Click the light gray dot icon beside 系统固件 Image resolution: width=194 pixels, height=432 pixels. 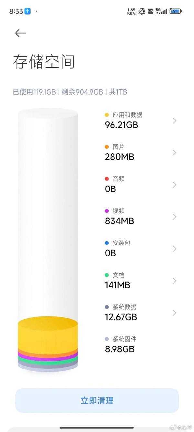[106, 339]
